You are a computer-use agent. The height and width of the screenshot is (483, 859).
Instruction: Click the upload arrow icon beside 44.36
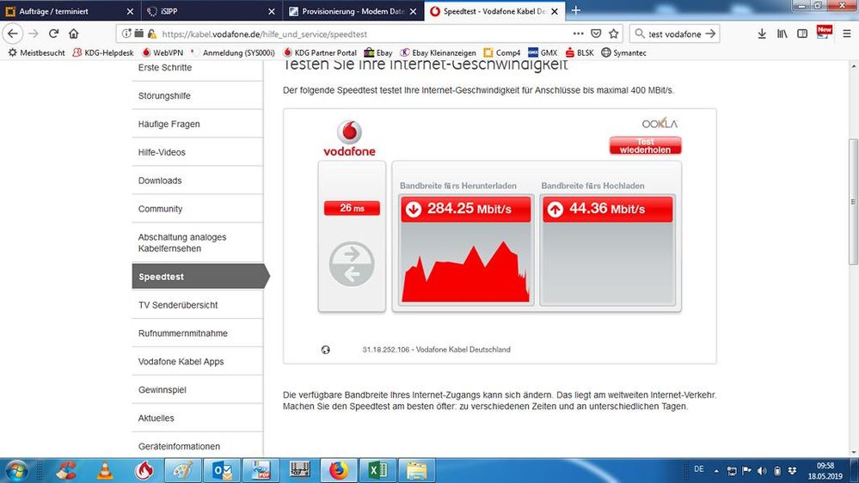(555, 209)
